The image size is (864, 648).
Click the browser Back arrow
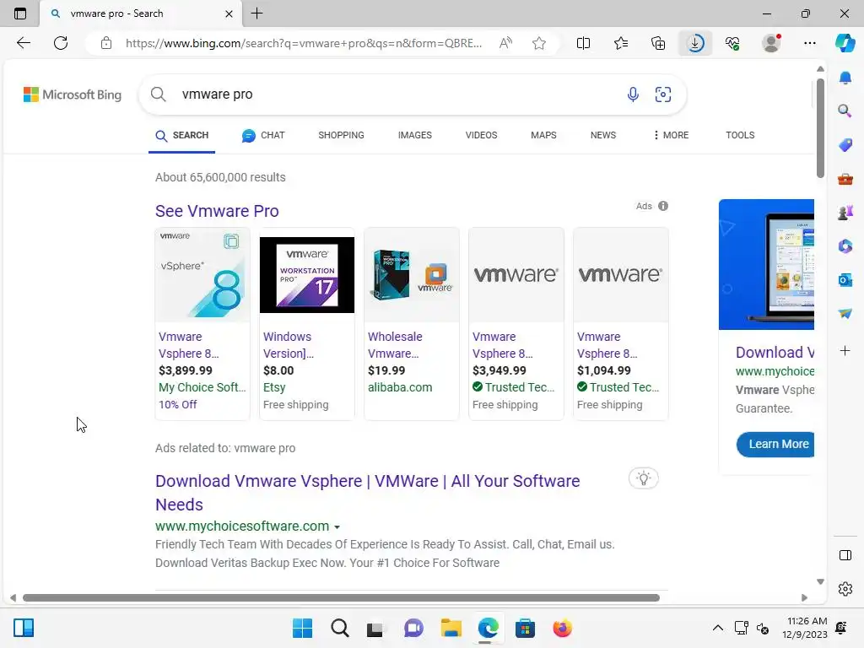(x=24, y=43)
